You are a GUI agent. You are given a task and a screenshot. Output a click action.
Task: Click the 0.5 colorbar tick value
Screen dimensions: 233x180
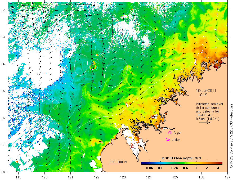(x=185, y=168)
